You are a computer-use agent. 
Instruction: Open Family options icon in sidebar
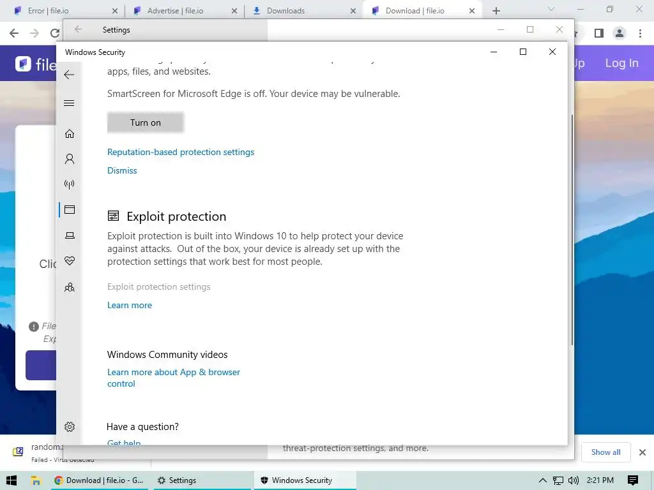70,287
